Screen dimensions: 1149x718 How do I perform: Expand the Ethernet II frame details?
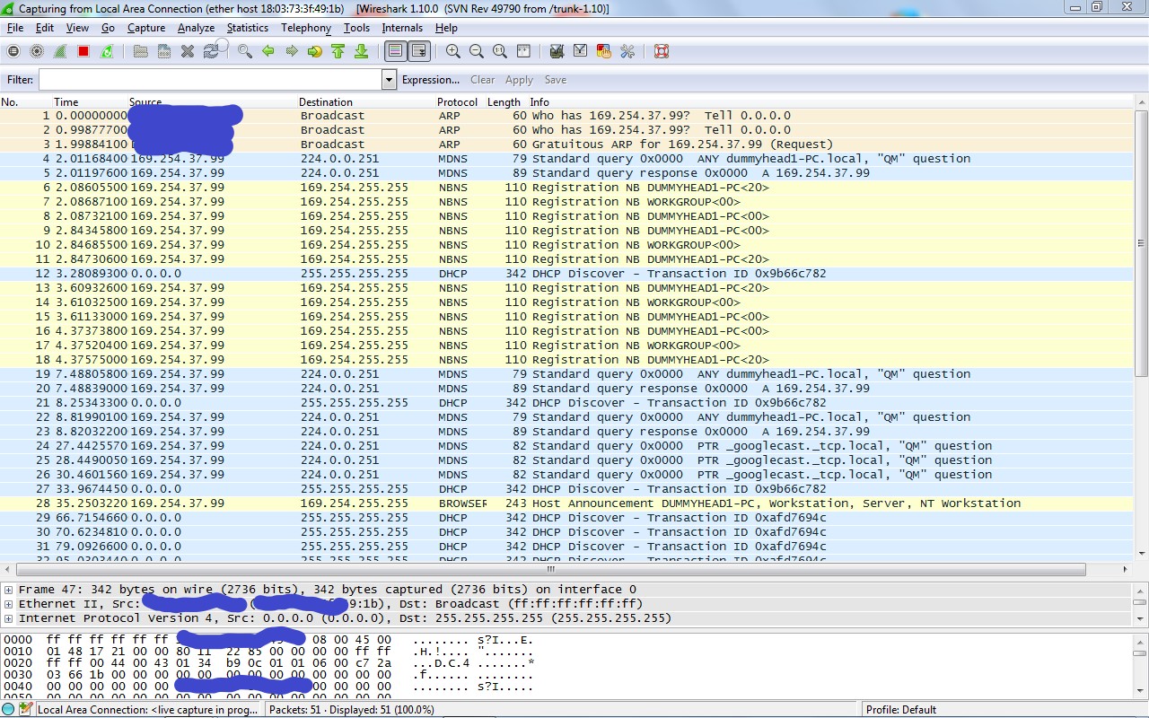point(7,604)
